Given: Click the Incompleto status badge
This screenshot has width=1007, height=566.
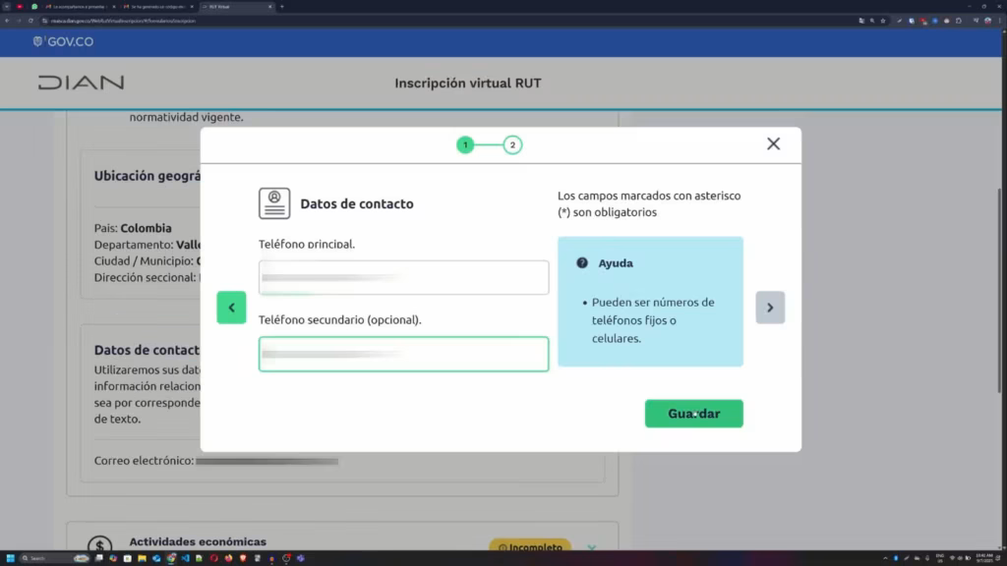Looking at the screenshot, I should 530,546.
